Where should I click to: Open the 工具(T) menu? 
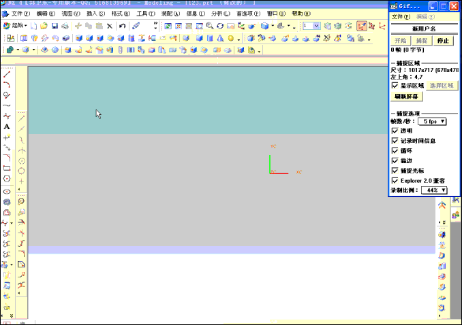[146, 14]
